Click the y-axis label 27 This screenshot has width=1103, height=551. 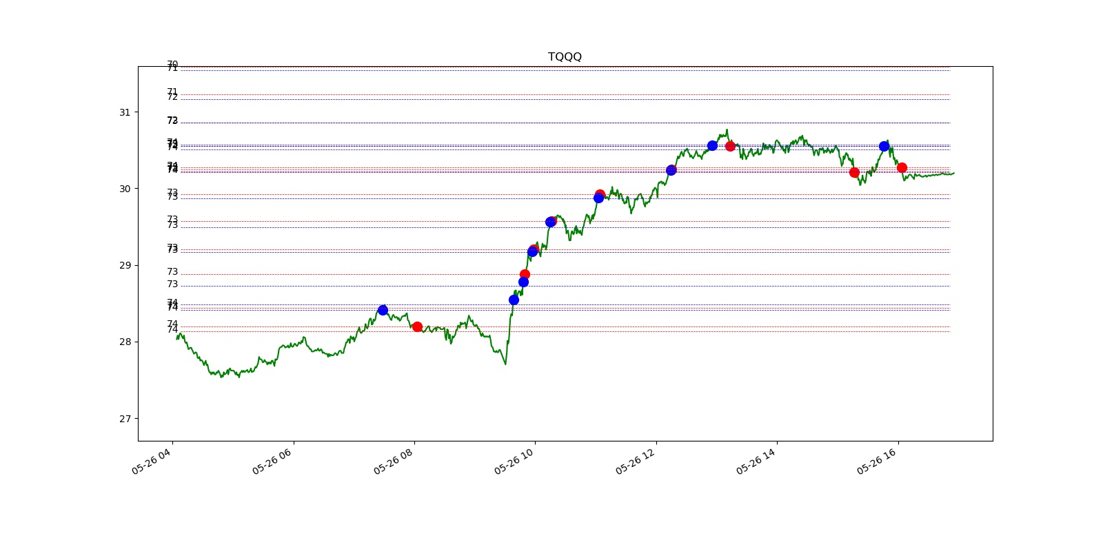125,419
